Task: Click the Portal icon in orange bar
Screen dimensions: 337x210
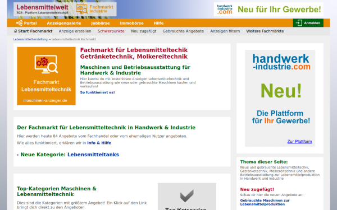Action: (19, 23)
